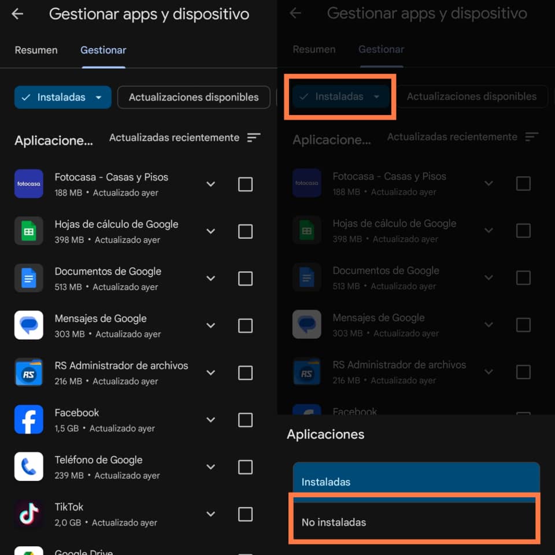
Task: Select the Facebook checkbox in left list
Action: pos(245,420)
